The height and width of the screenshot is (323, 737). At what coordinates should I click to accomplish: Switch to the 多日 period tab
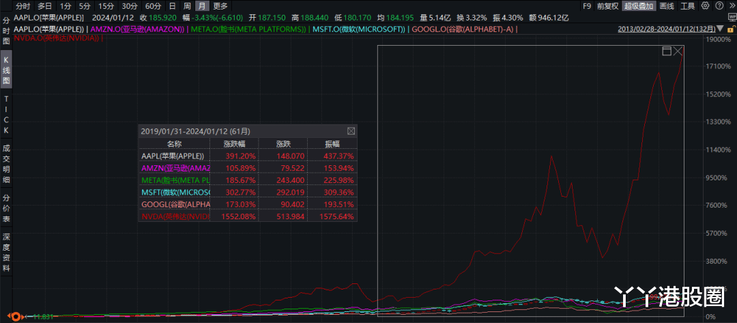44,6
